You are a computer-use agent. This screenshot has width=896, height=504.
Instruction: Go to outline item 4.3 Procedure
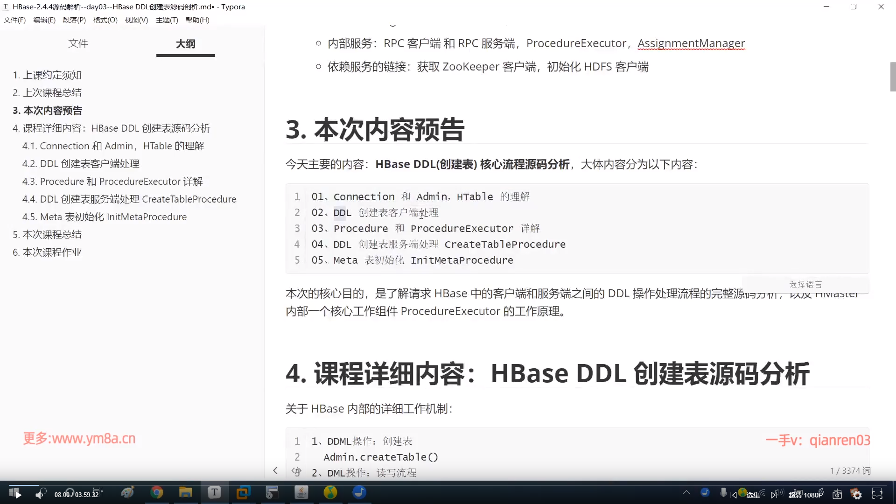tap(112, 182)
